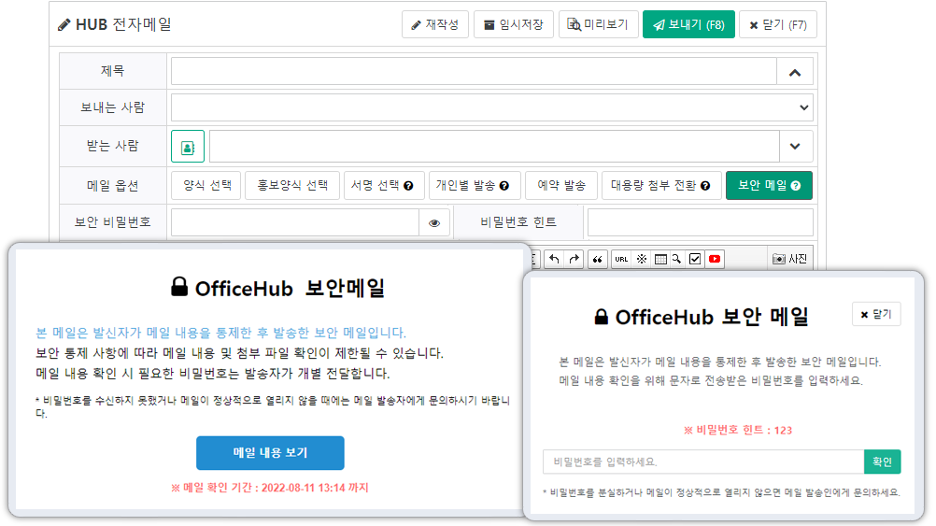Insert a table with the grid icon
Screen dimensions: 936x526
[660, 259]
